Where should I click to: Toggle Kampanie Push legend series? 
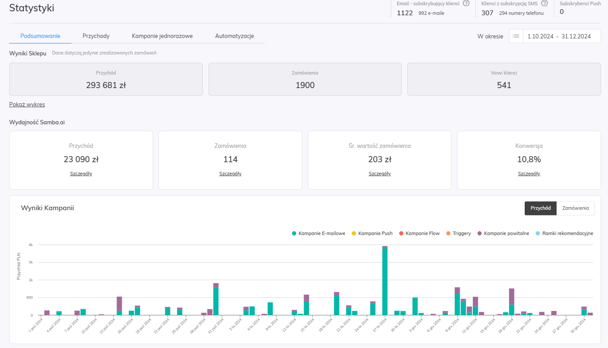(x=372, y=233)
